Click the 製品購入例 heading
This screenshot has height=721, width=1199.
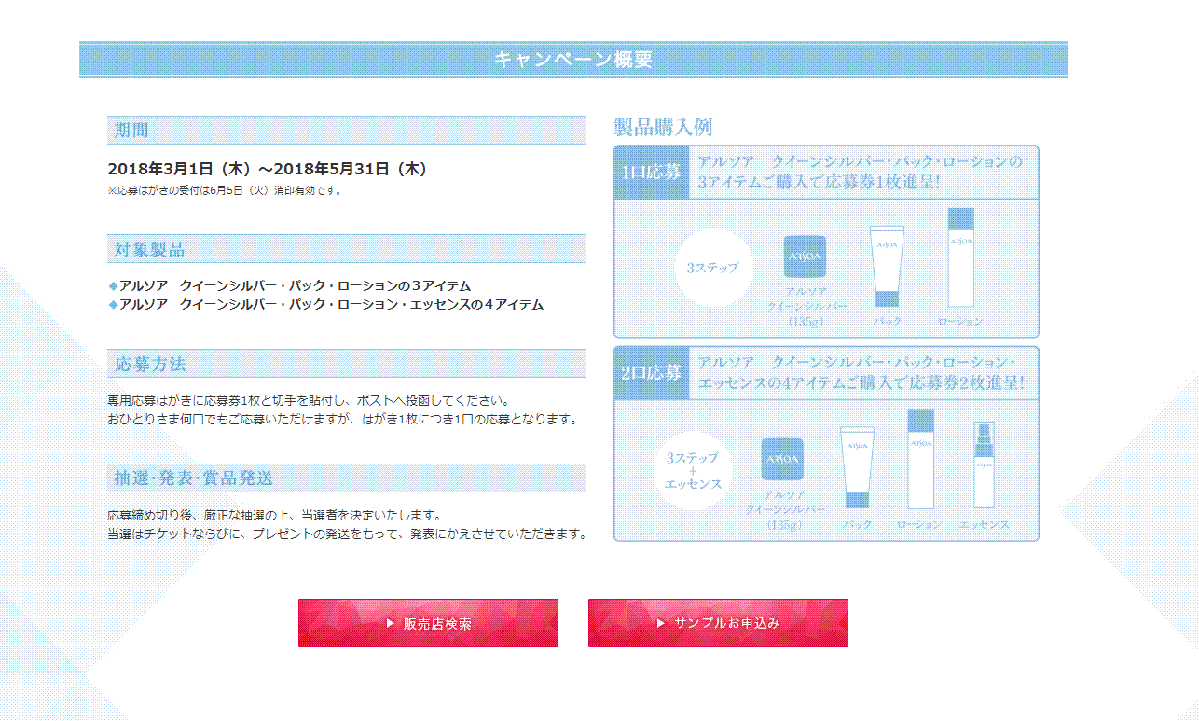point(663,127)
